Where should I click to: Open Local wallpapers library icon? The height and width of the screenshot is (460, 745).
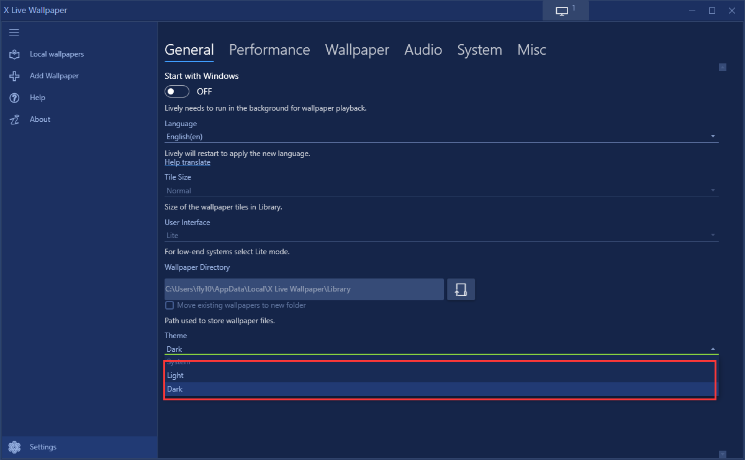pos(14,55)
